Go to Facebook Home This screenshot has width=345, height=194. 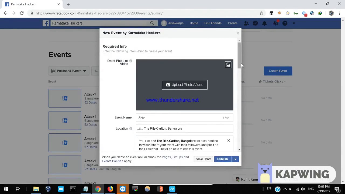pos(194,23)
